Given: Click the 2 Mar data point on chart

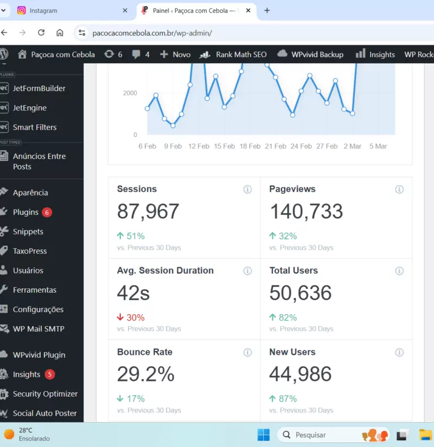Looking at the screenshot, I should (x=353, y=114).
